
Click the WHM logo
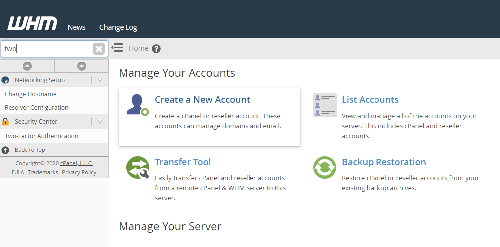pos(32,24)
